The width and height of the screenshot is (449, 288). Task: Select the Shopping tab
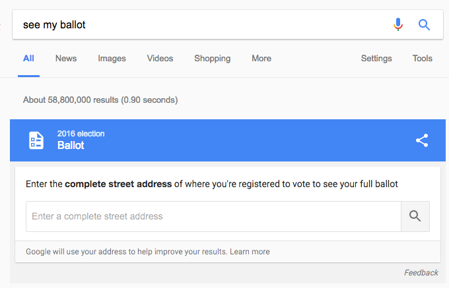click(212, 58)
